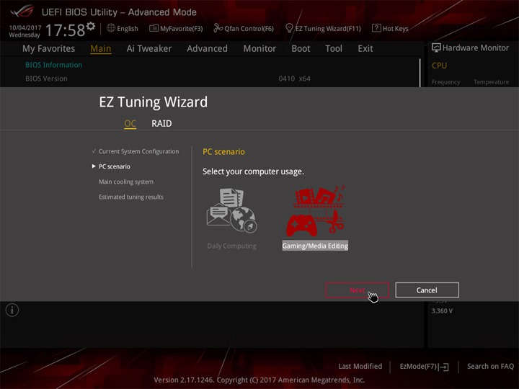Screen dimensions: 519x389
Task: Choose the Gaming/Media Editing icon
Action: tap(315, 210)
